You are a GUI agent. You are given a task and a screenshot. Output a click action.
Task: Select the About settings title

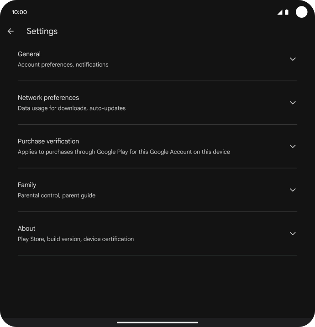pos(26,228)
